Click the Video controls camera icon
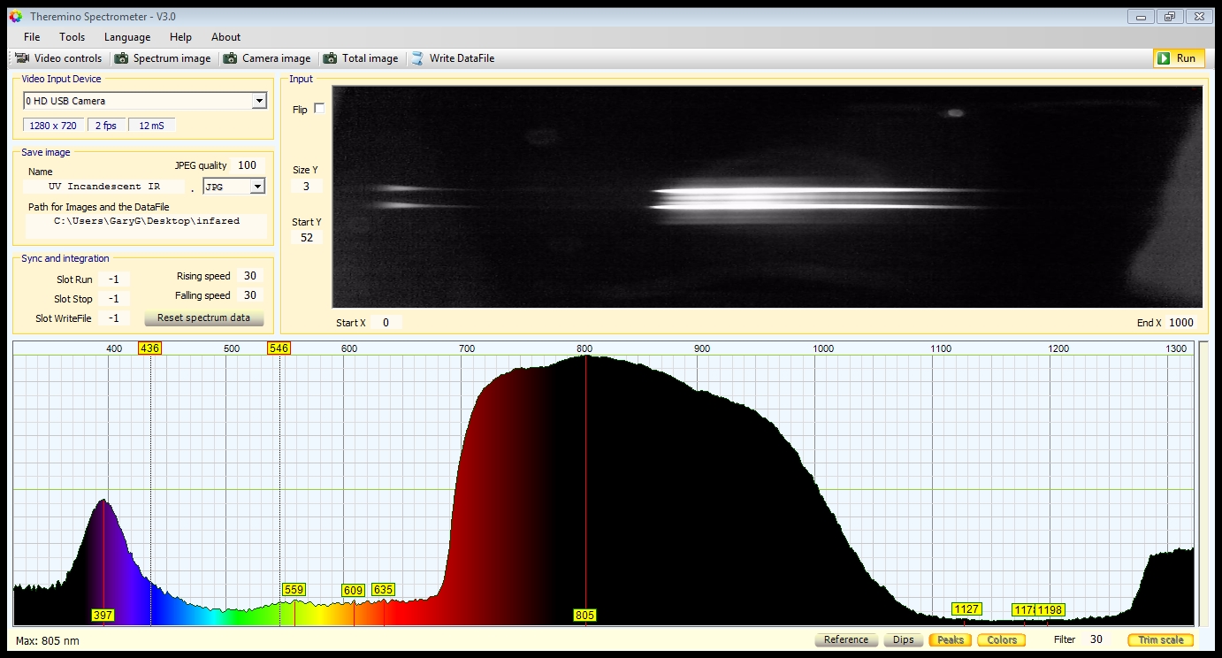The image size is (1222, 658). [23, 58]
